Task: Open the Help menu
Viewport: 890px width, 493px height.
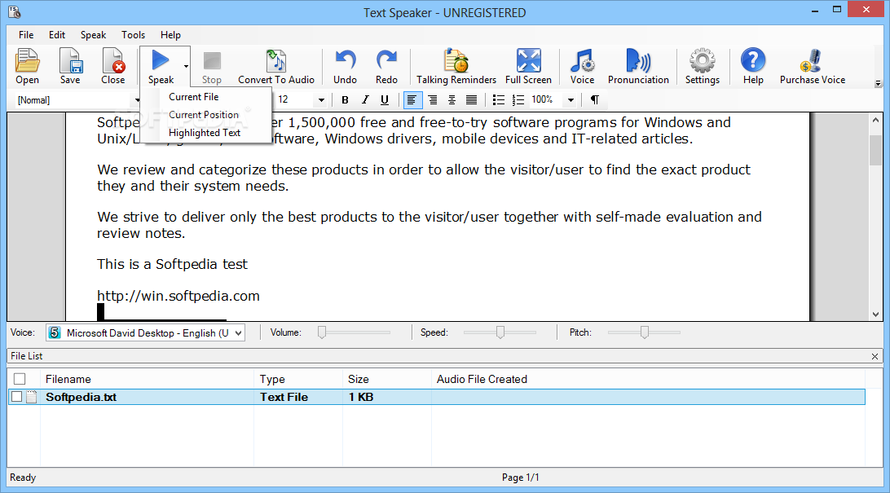Action: (x=170, y=34)
